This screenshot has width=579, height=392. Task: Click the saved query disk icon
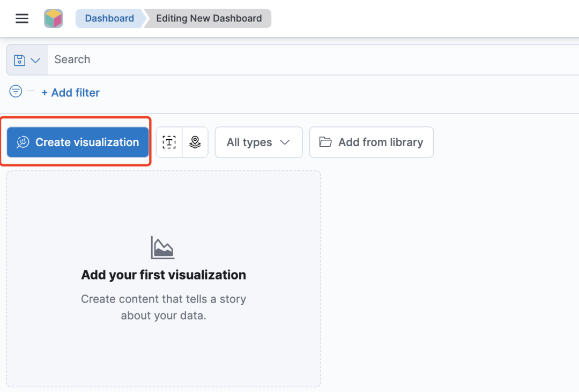[x=20, y=60]
